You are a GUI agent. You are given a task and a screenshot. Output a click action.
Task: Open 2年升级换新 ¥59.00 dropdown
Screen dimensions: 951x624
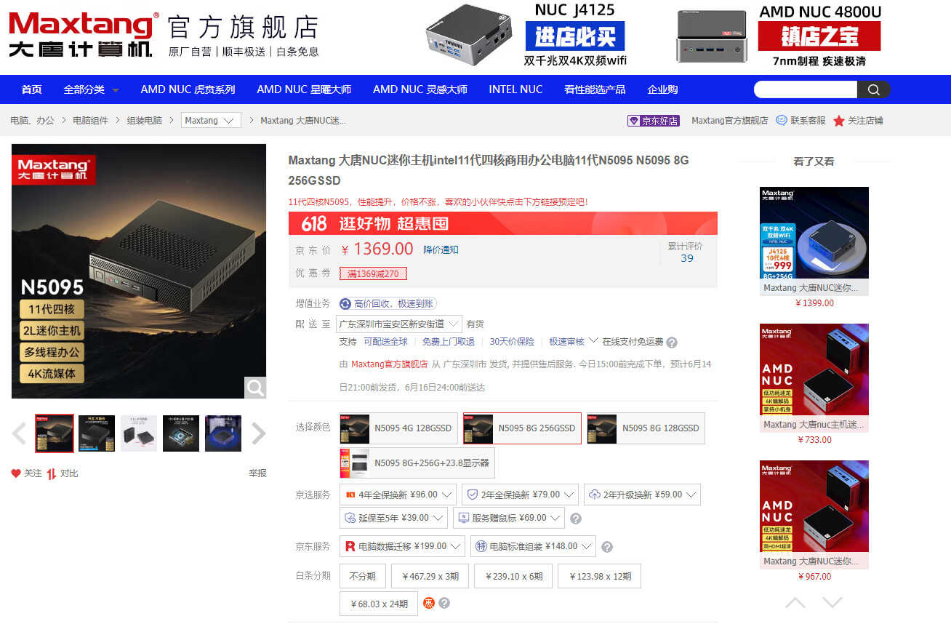pyautogui.click(x=642, y=495)
